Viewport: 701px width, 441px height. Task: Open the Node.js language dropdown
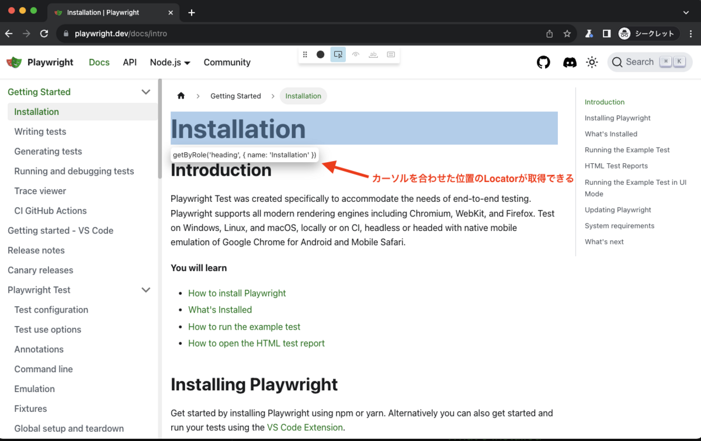[170, 62]
